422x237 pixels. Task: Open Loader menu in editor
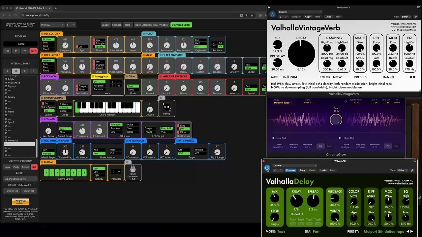[105, 25]
